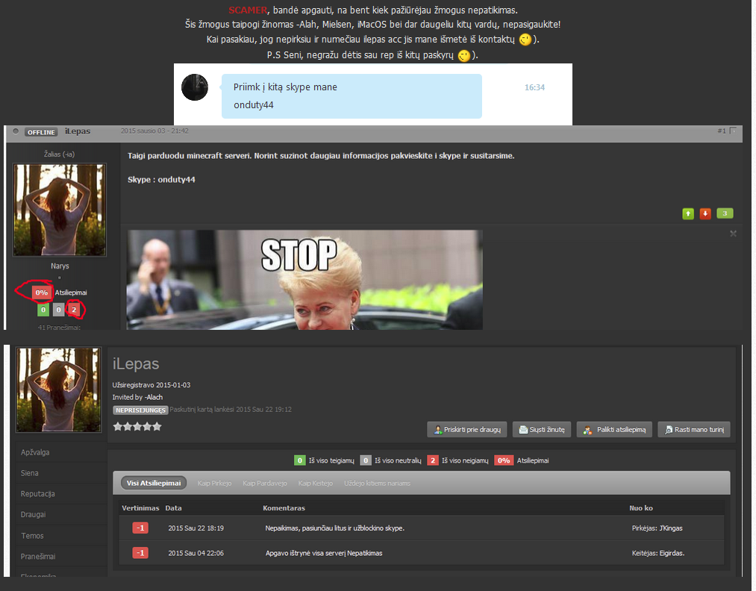
Task: Downvote the post with red arrow
Action: [705, 213]
